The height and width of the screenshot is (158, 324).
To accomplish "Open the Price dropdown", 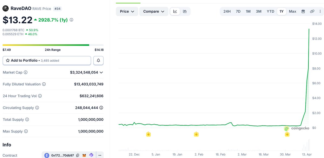I will click(127, 11).
